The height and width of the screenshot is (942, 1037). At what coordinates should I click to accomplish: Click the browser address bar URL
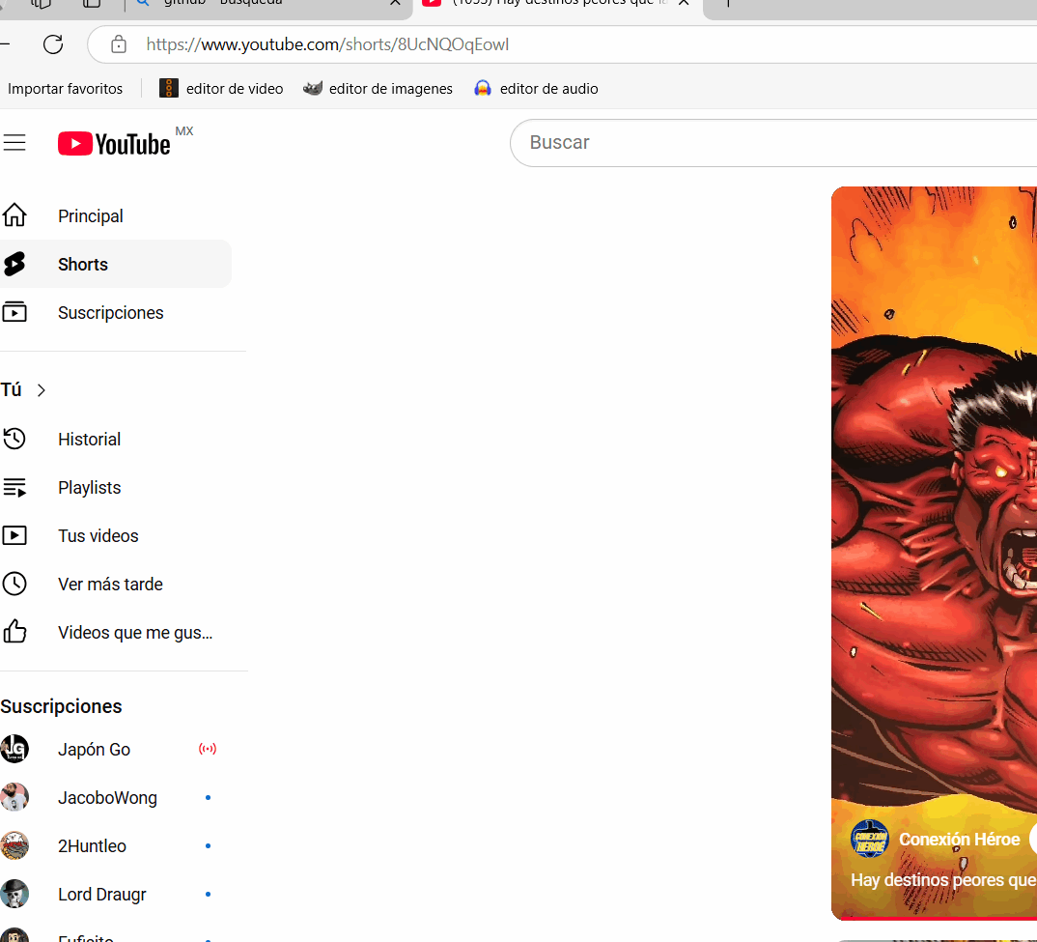click(x=327, y=44)
